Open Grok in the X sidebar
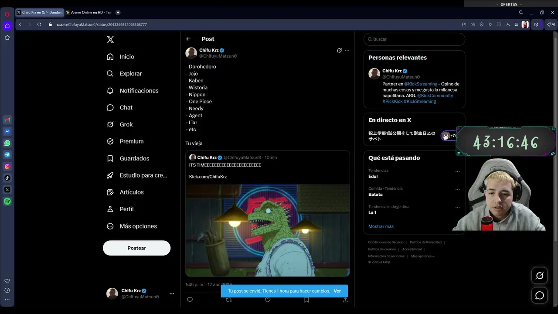This screenshot has width=558, height=314. coord(119,124)
